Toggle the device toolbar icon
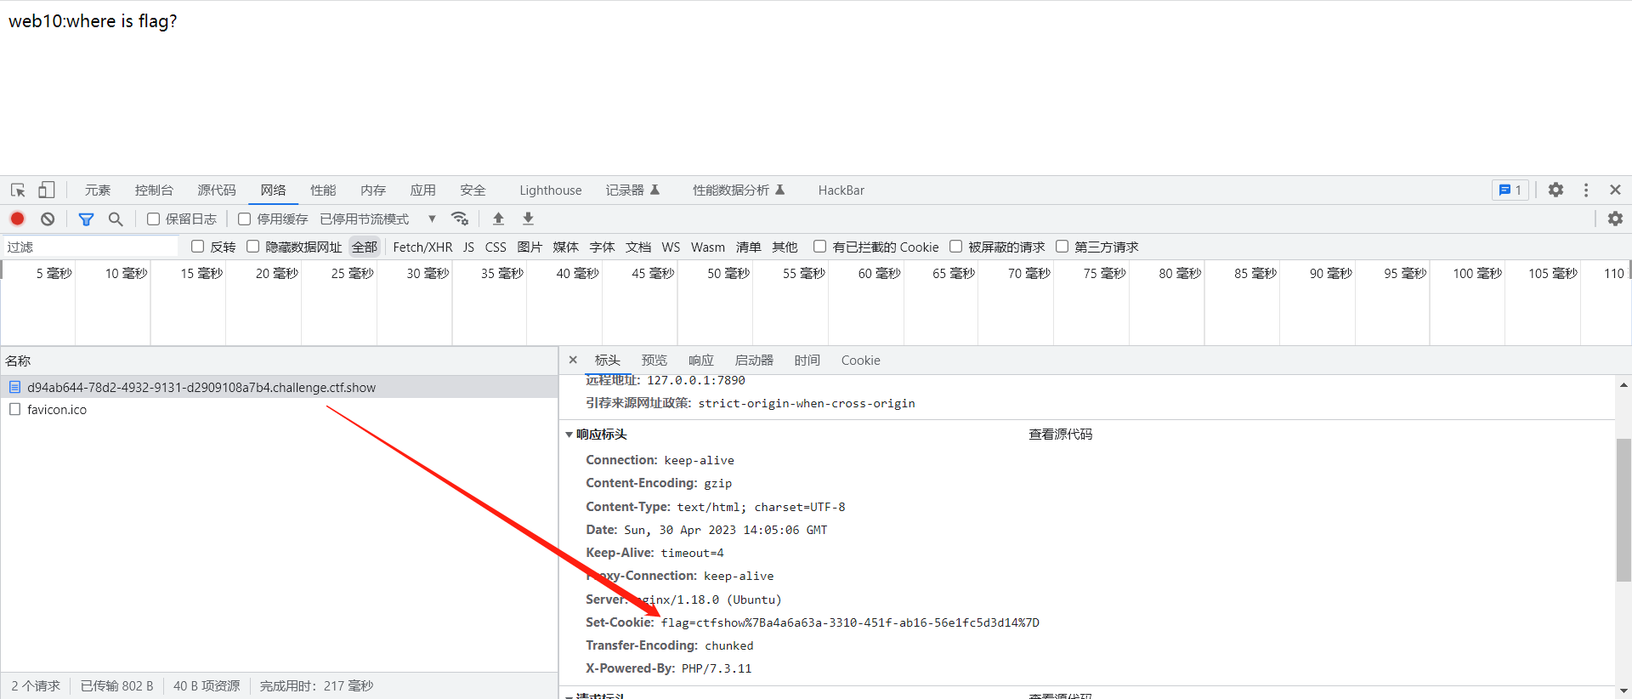 pos(47,190)
